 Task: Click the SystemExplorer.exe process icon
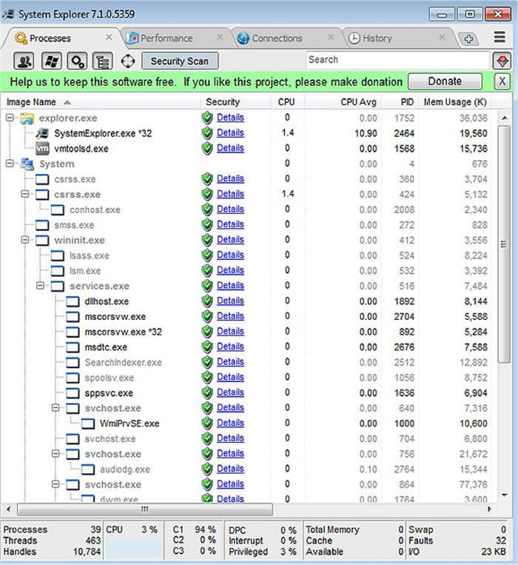42,133
